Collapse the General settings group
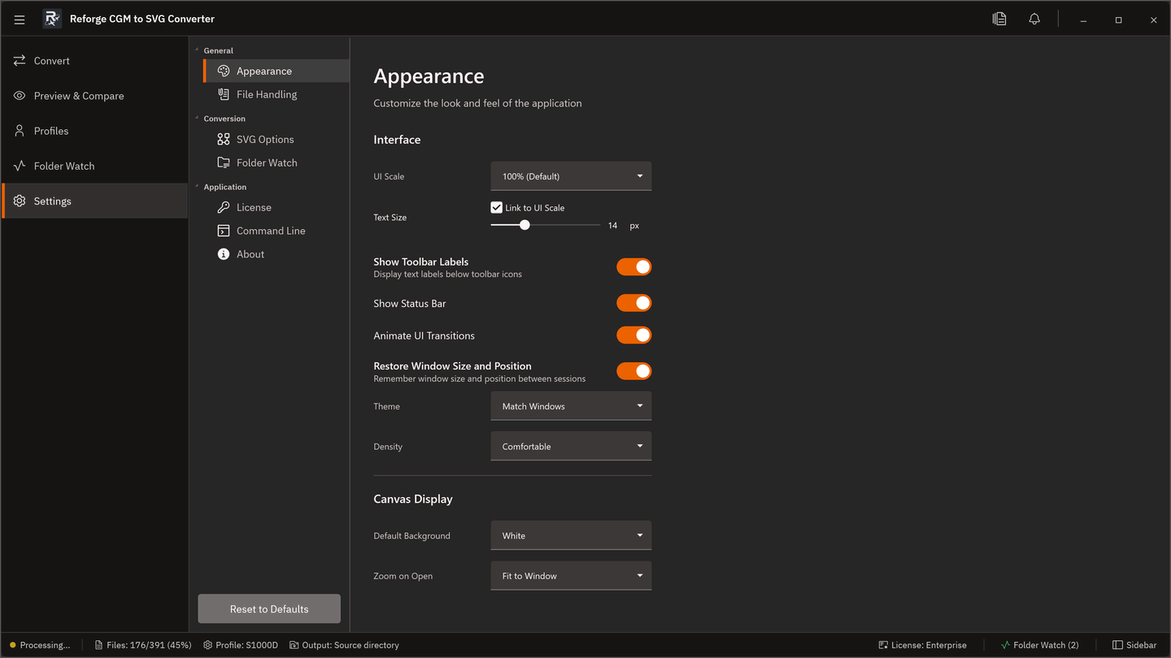The image size is (1171, 658). pos(197,50)
